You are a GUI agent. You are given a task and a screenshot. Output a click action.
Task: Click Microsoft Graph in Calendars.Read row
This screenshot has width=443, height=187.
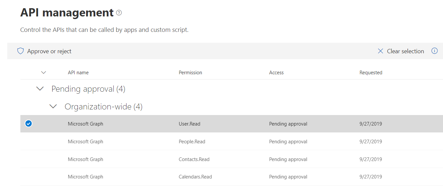point(85,177)
